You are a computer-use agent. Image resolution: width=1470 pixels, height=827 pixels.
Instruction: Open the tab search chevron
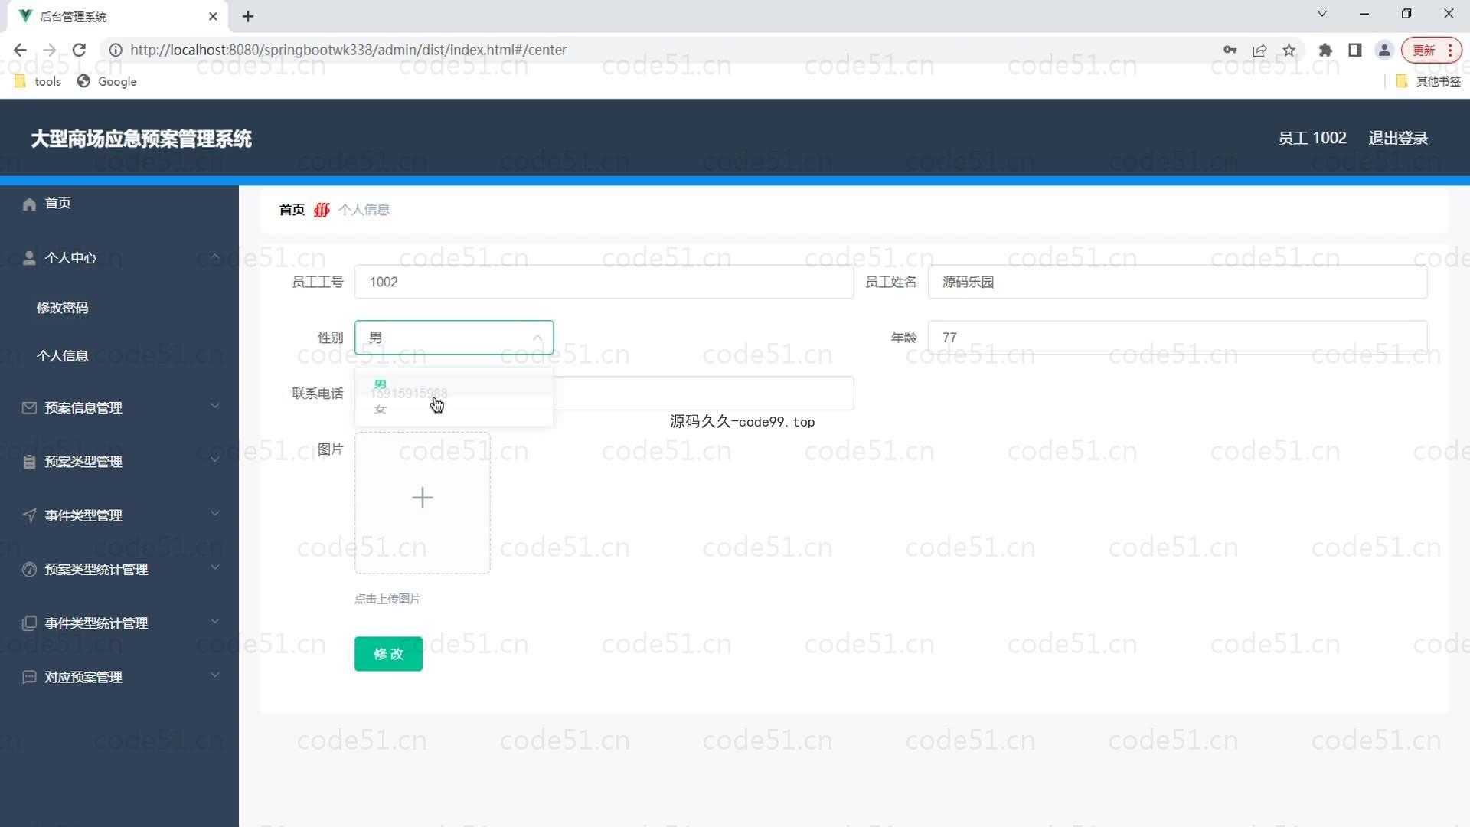coord(1321,14)
